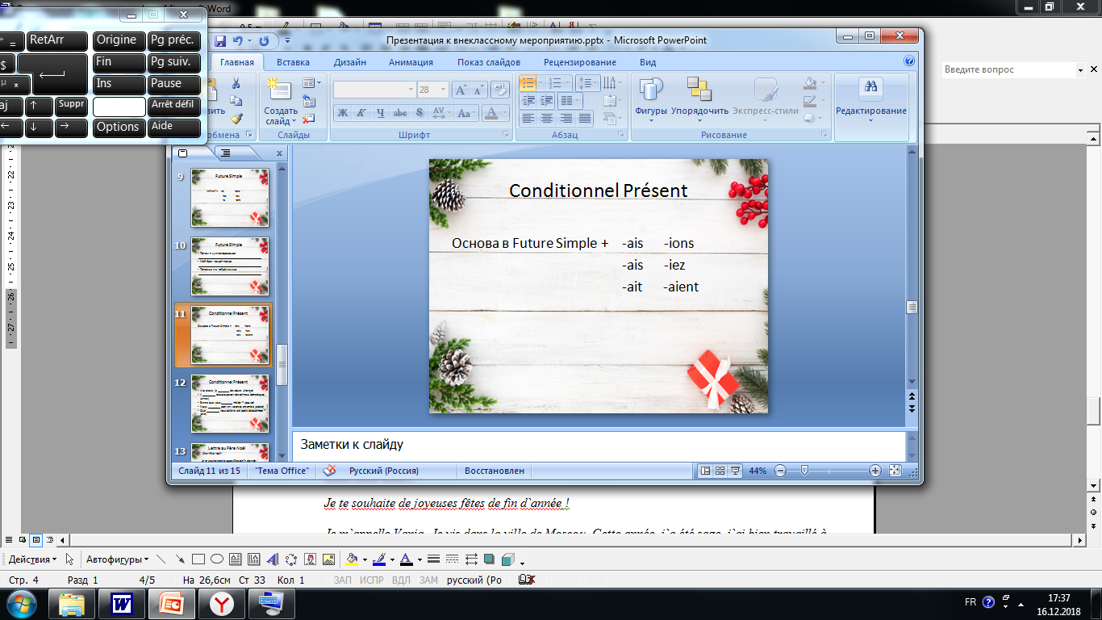Open Упорядочить arrange icon

click(699, 97)
